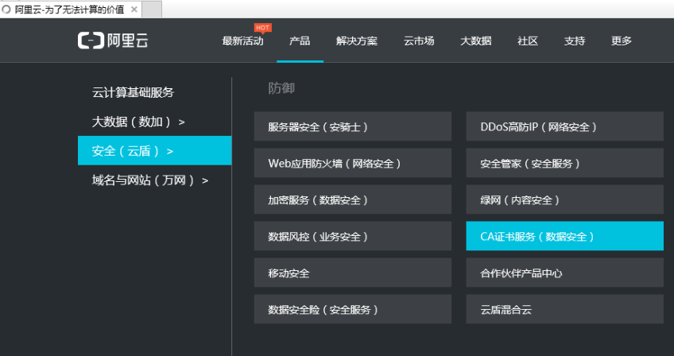Open the 产品 menu
Screen dimensions: 674x356
(x=300, y=41)
